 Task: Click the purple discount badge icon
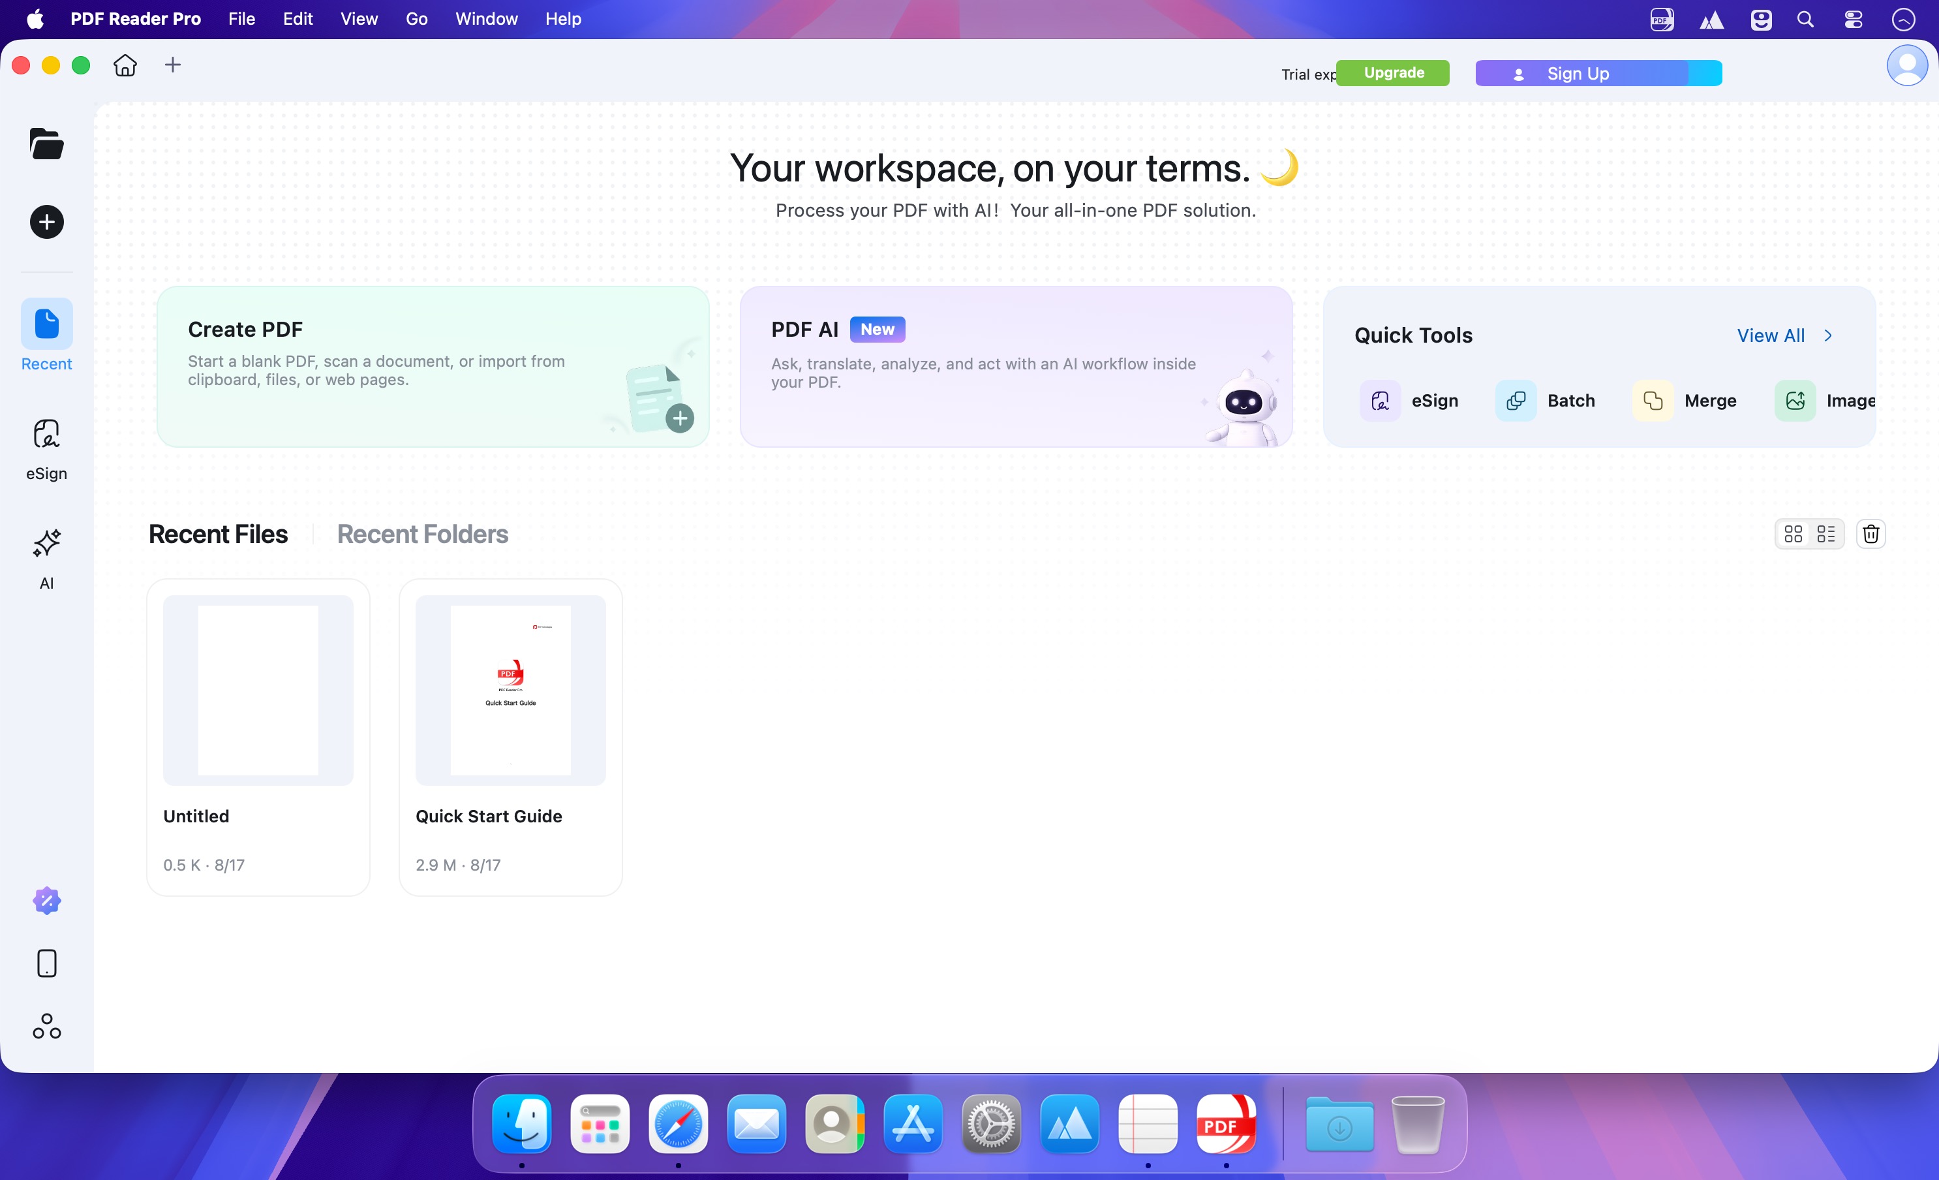[x=47, y=901]
